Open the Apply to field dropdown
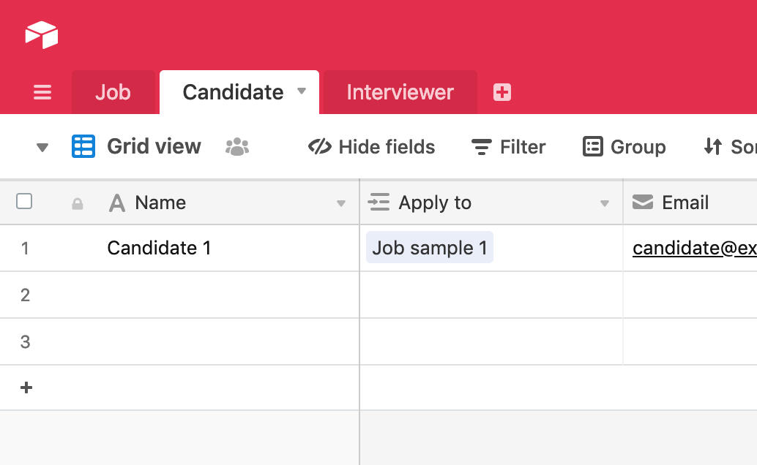757x465 pixels. [605, 203]
